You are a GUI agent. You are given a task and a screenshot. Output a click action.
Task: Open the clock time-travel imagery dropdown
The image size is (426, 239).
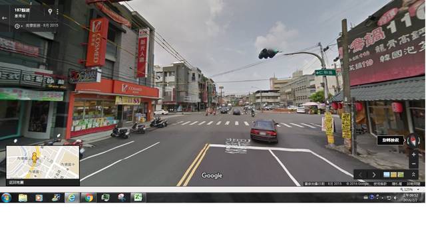(18, 26)
